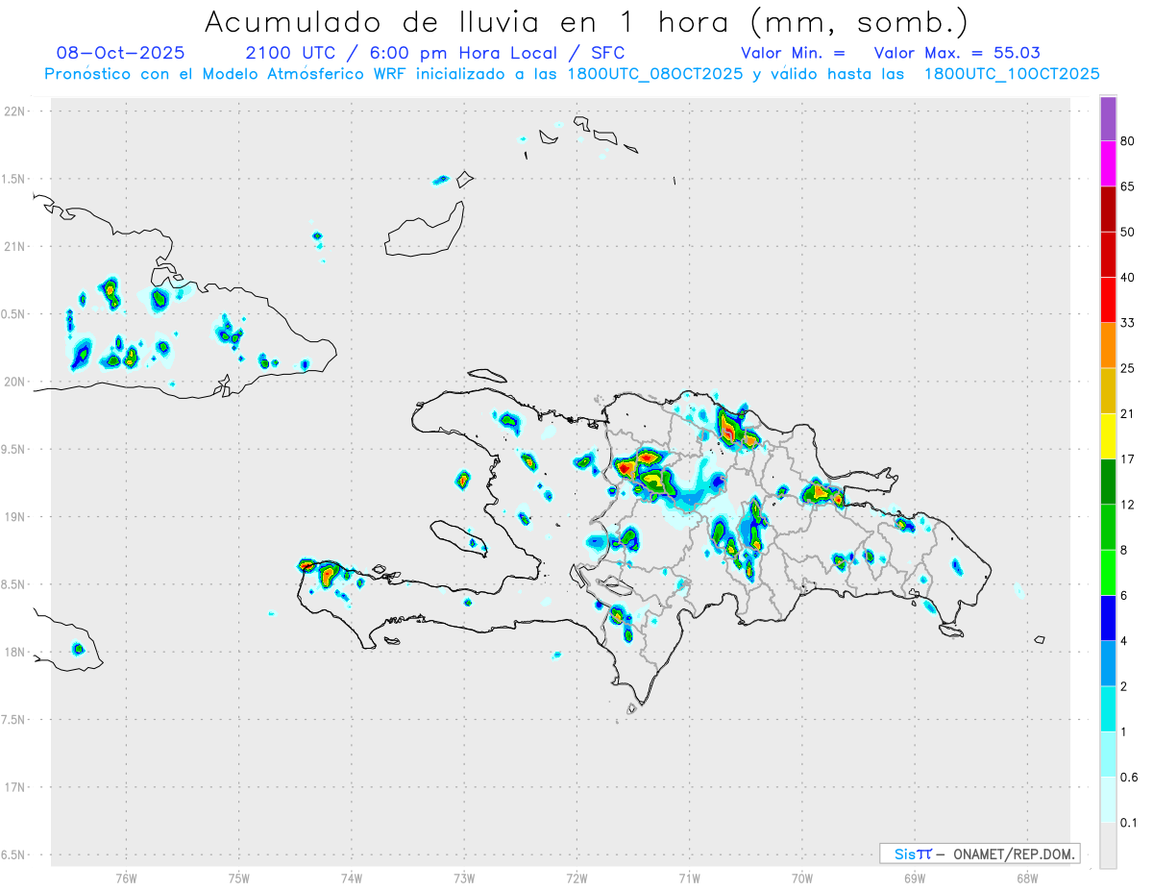Click the legend value "25"

tap(1128, 368)
